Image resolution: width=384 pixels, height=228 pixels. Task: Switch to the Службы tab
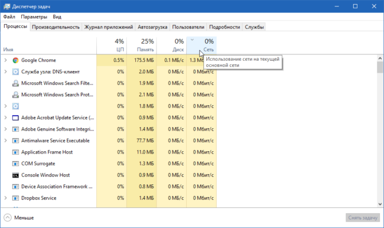[x=254, y=27]
